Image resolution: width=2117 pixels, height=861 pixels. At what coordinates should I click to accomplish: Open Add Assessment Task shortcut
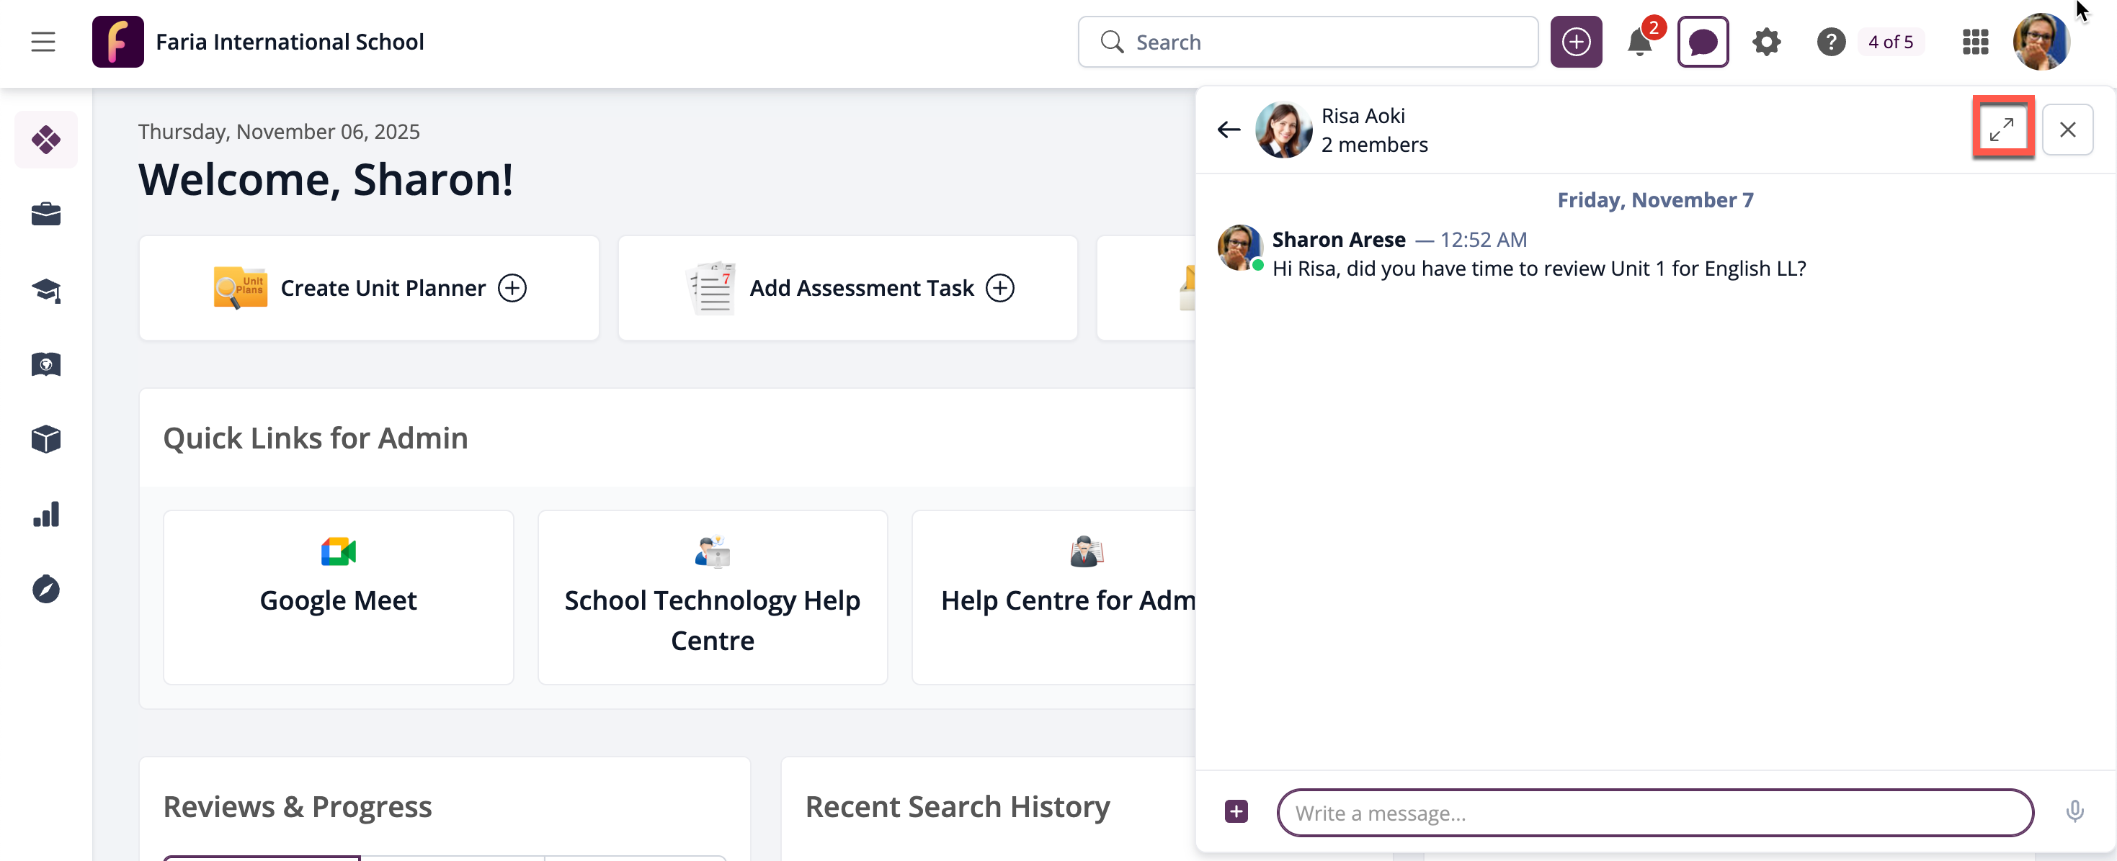(847, 288)
